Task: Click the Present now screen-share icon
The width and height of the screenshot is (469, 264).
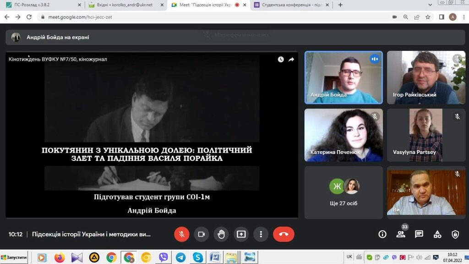Action: (x=241, y=234)
